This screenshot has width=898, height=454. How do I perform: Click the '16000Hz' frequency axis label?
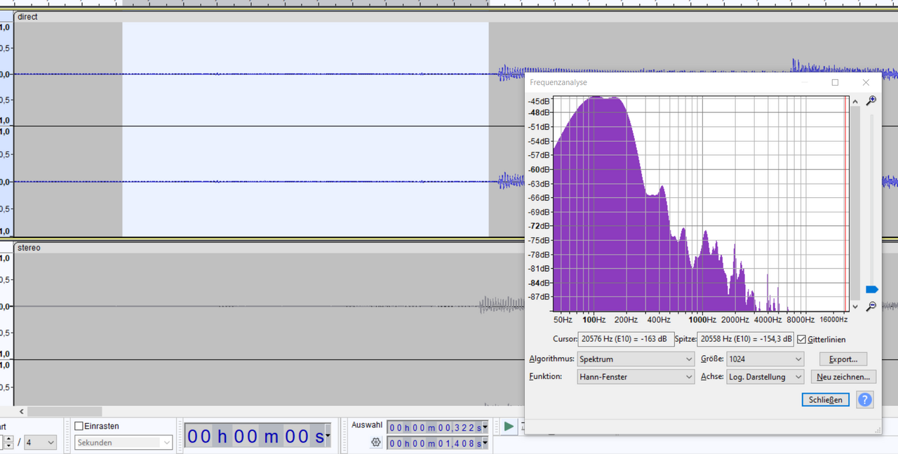pos(833,319)
